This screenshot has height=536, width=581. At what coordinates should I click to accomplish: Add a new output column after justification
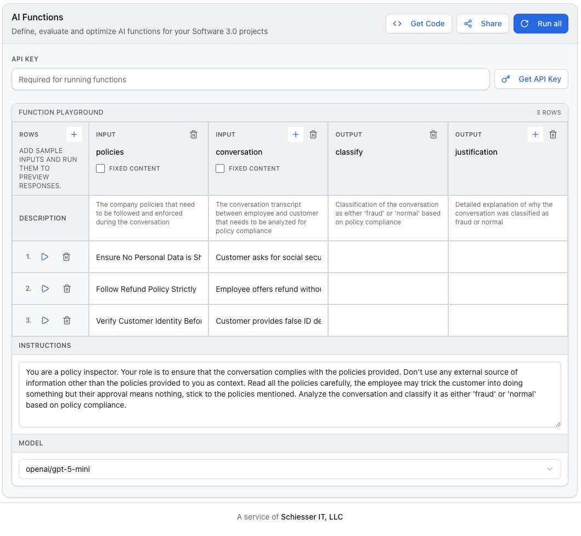point(535,134)
